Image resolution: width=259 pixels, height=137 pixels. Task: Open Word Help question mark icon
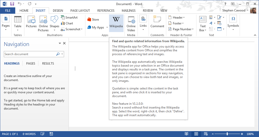click(x=225, y=4)
